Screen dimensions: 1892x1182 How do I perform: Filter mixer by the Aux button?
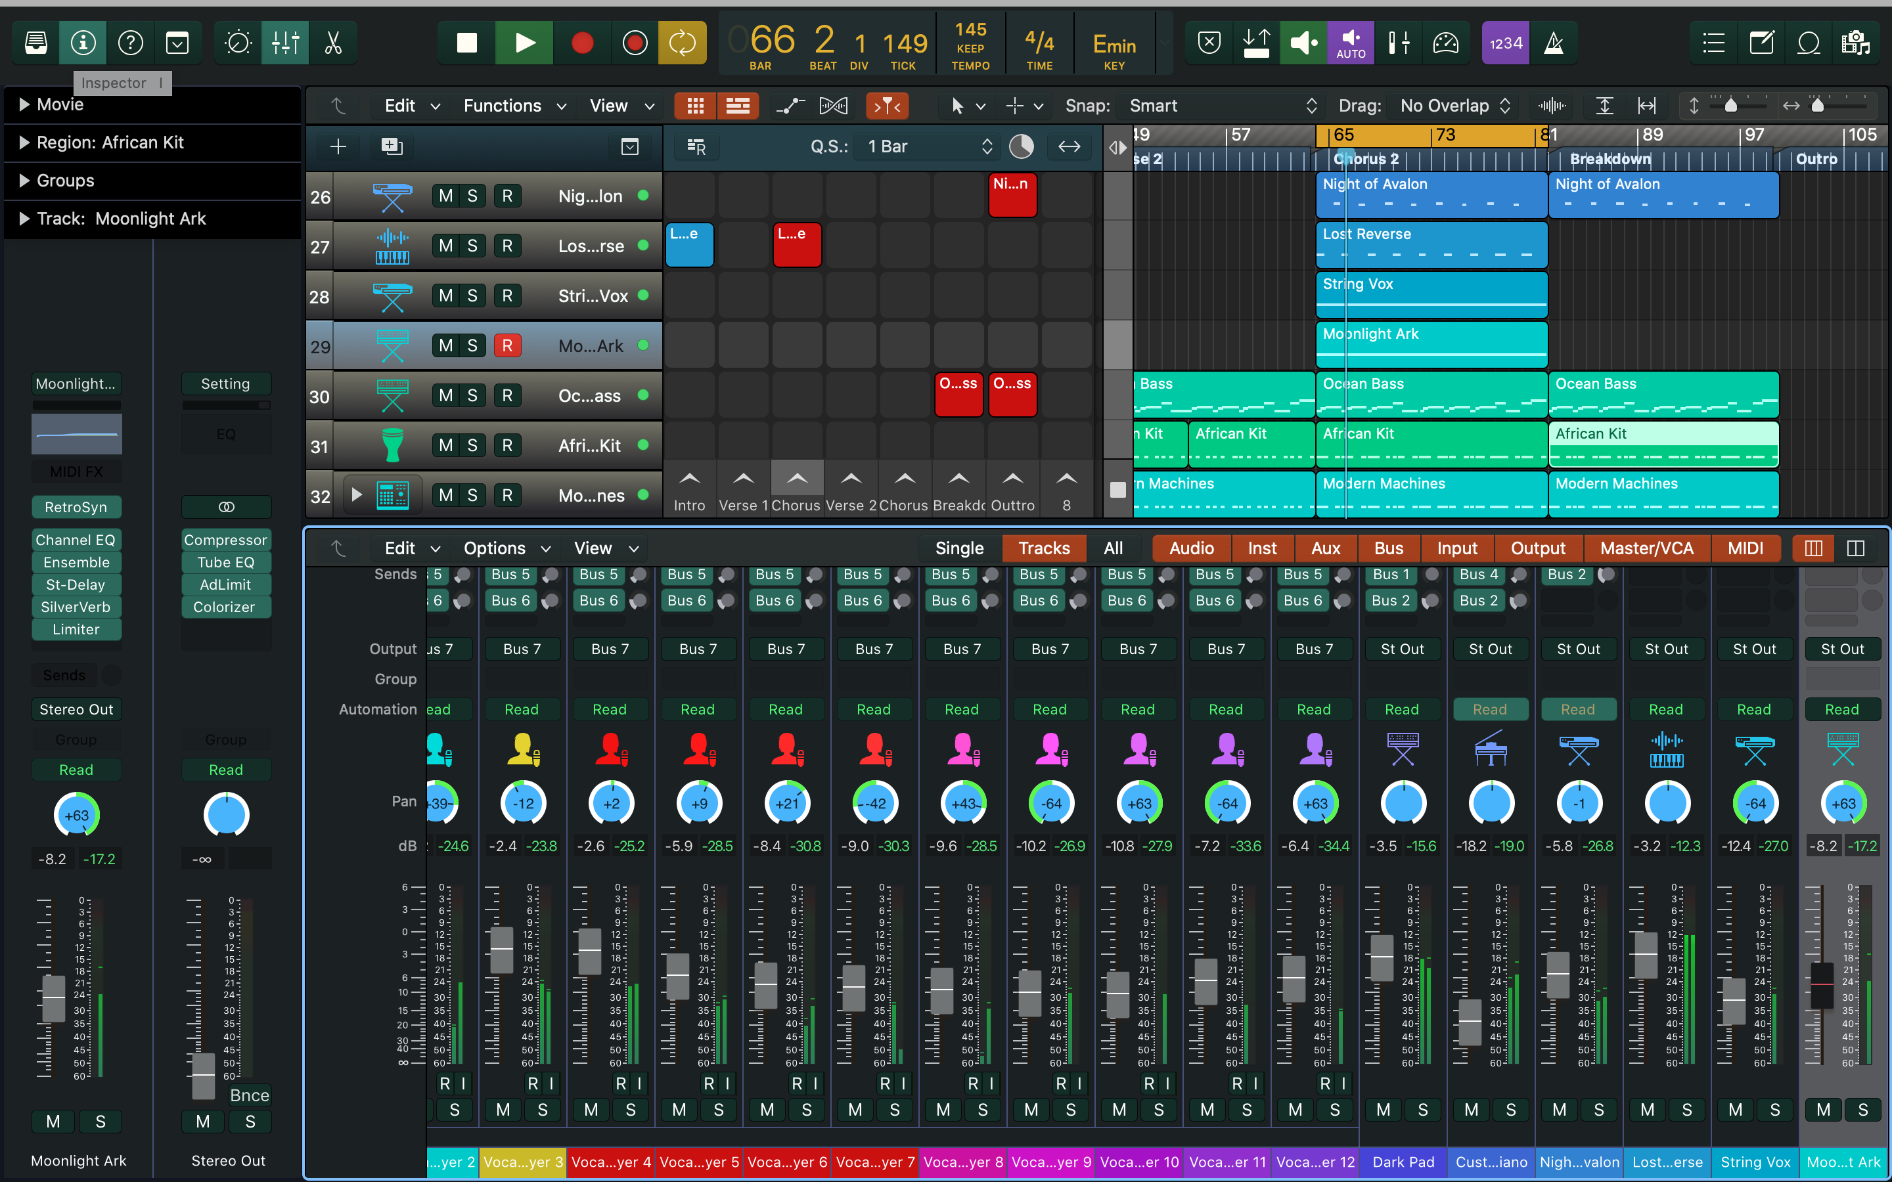[1325, 548]
